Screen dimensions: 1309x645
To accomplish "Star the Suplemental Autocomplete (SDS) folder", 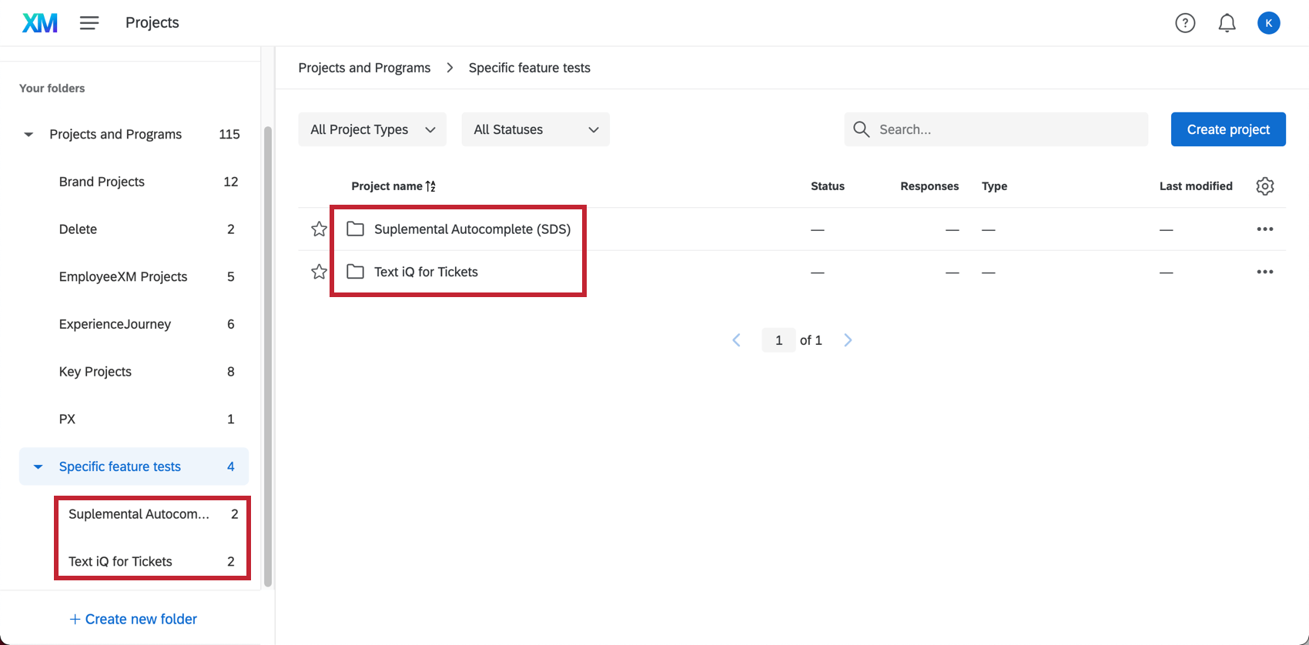I will pos(319,229).
